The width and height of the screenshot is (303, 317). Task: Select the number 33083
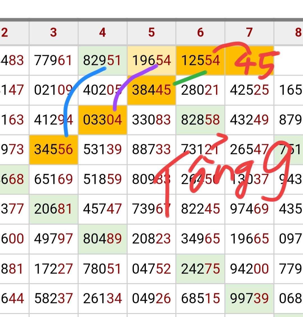[151, 120]
